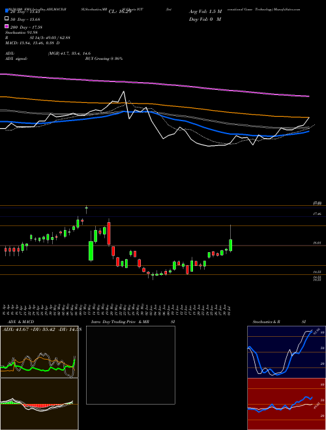This screenshot has height=430, width=326.
Task: Open the red RSI panel chart
Action: click(x=286, y=404)
